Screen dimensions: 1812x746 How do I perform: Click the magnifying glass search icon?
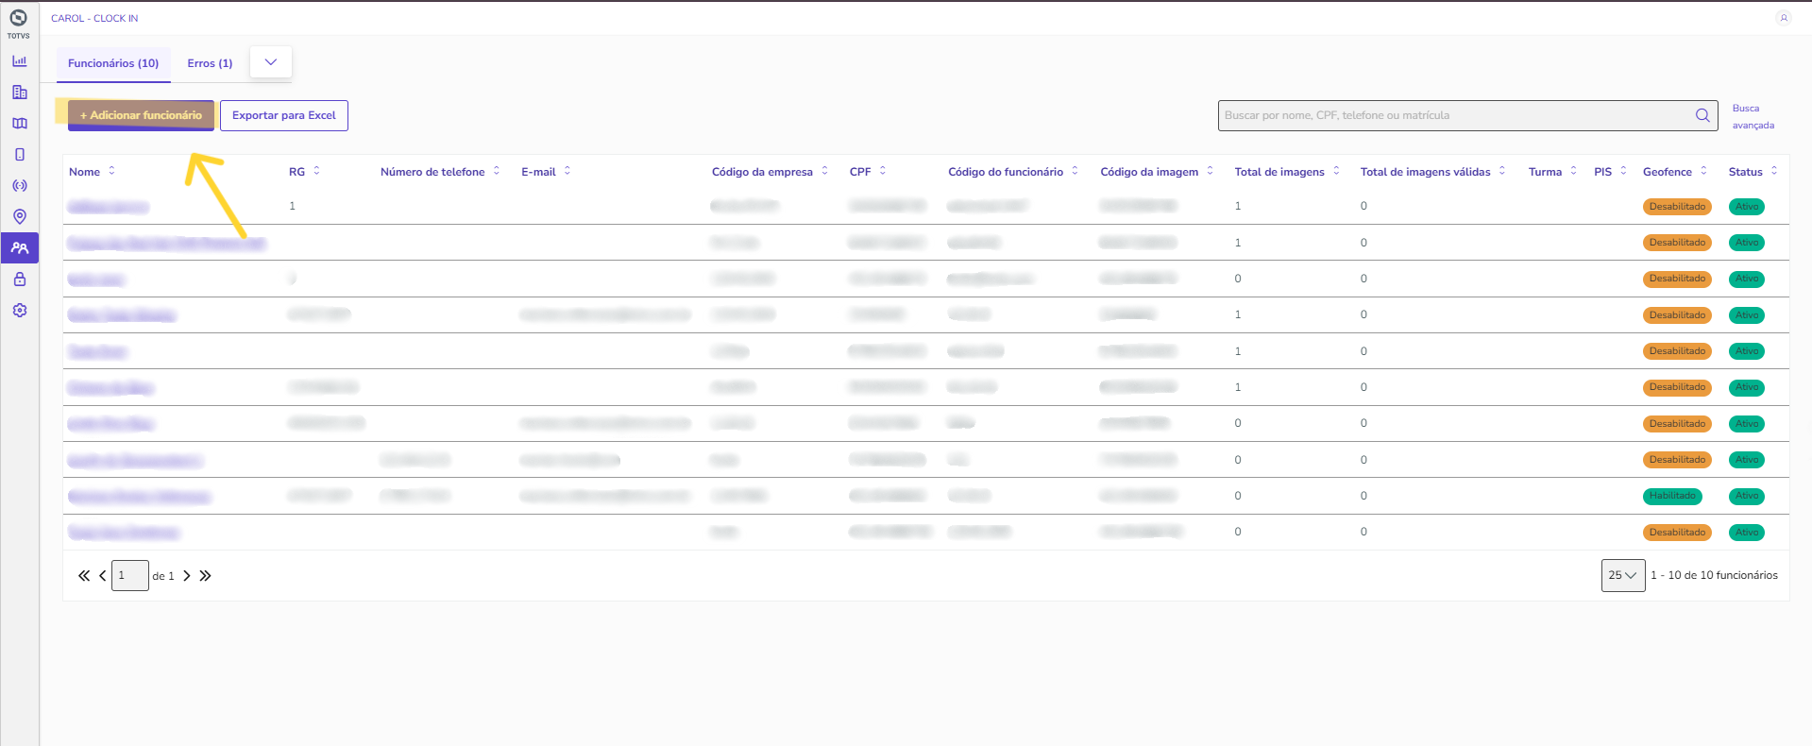point(1702,115)
